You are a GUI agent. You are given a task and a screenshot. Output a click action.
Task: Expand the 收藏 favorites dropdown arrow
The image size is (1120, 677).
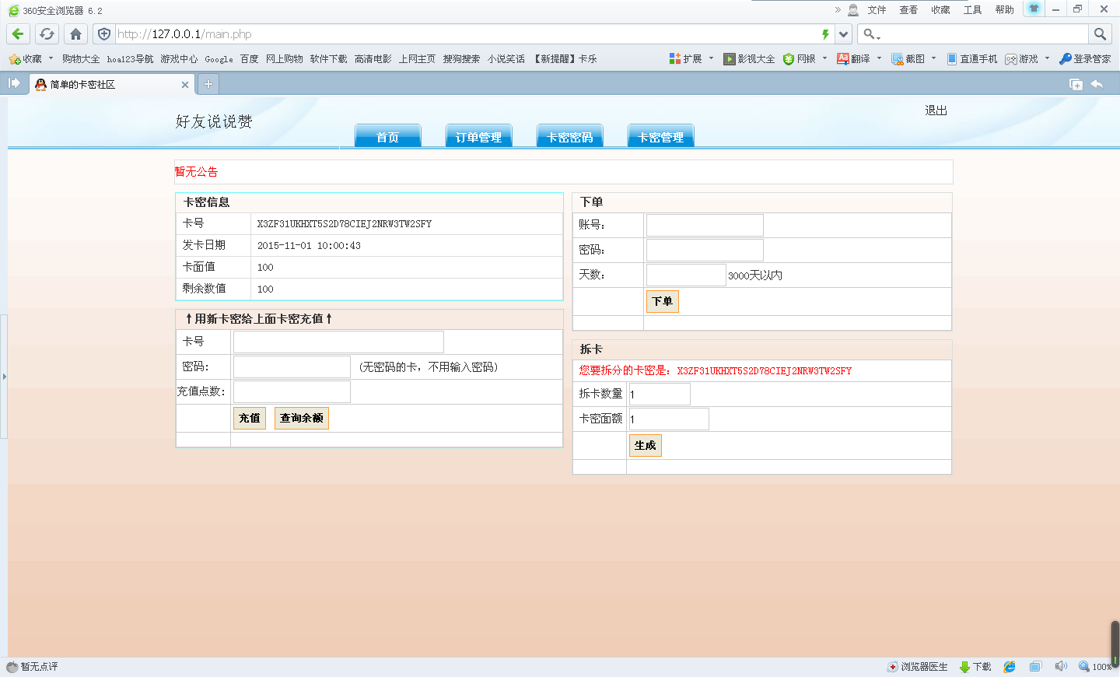pyautogui.click(x=51, y=58)
